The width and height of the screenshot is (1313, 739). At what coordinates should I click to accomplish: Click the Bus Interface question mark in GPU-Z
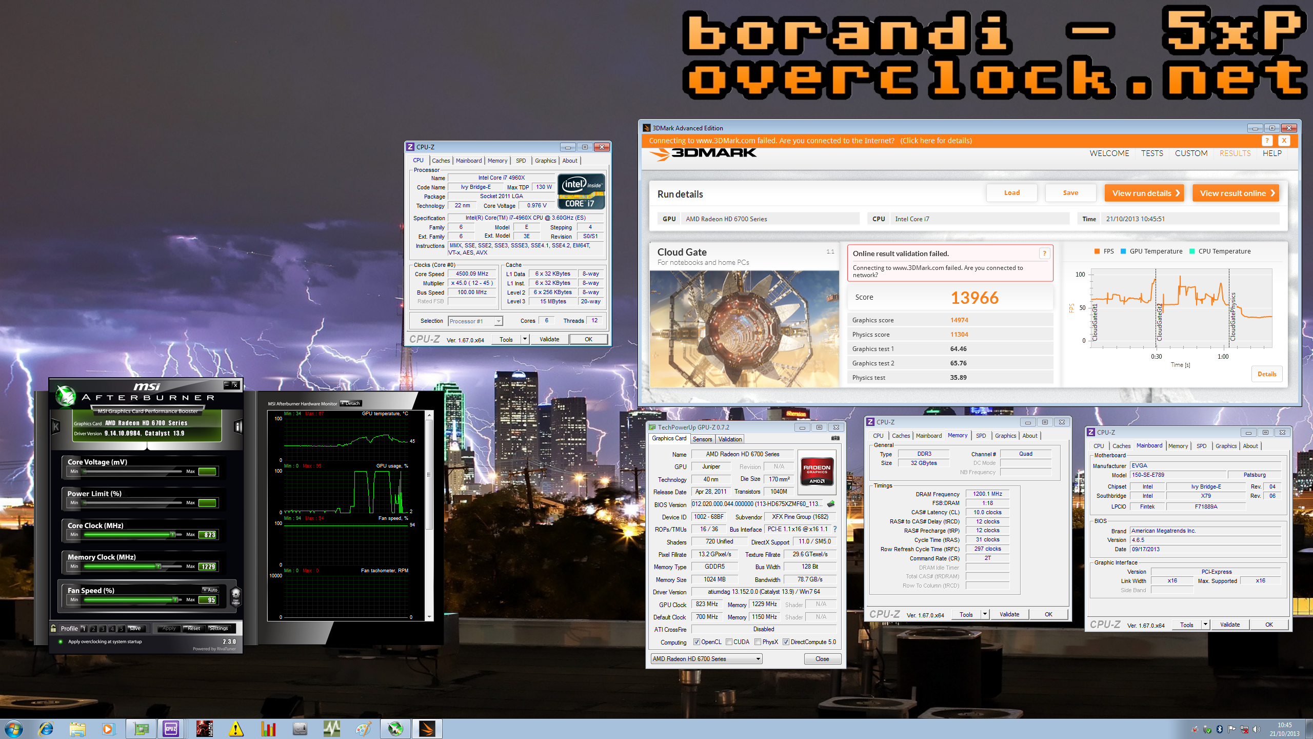click(x=835, y=529)
